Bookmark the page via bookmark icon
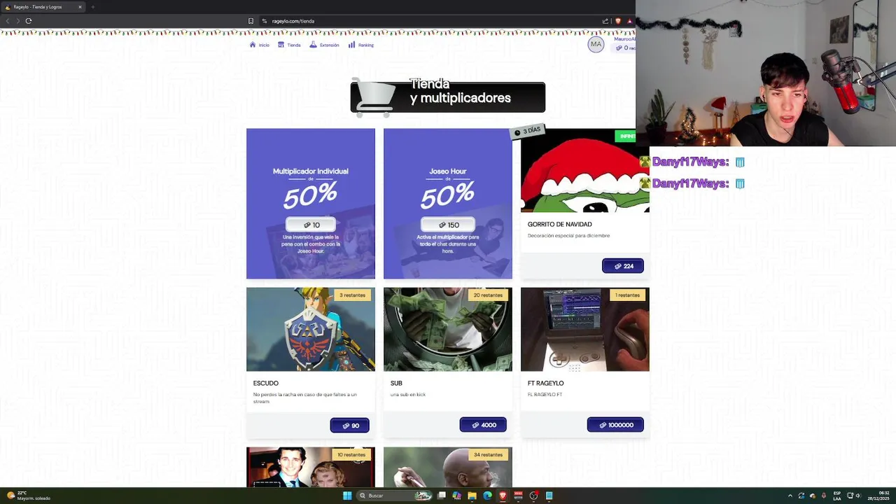Screen dimensions: 896x504 coord(251,21)
